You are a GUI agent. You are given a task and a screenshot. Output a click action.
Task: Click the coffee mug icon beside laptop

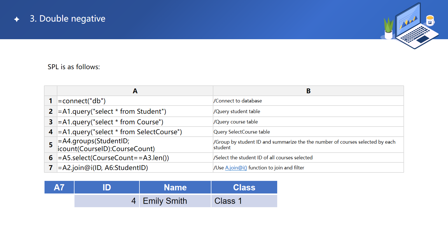[x=430, y=20]
